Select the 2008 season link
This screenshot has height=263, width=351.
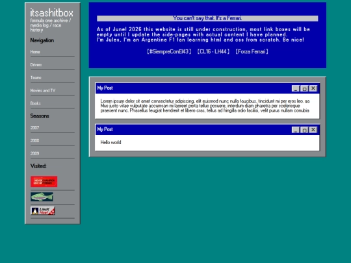point(34,141)
